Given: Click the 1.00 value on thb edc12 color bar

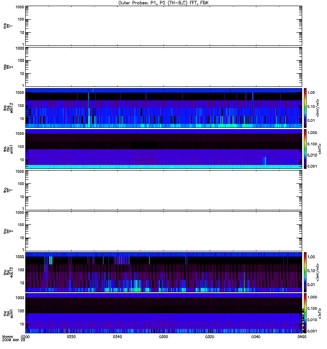Looking at the screenshot, I should point(311,92).
